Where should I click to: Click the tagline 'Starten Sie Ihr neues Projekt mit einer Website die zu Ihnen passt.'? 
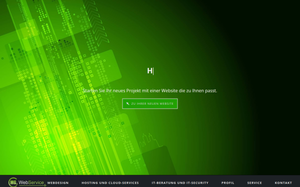150,91
